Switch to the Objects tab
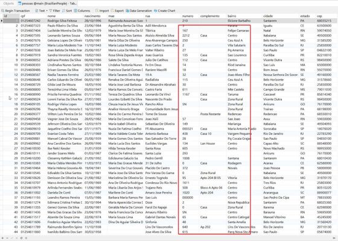The width and height of the screenshot is (338, 241). point(8,4)
